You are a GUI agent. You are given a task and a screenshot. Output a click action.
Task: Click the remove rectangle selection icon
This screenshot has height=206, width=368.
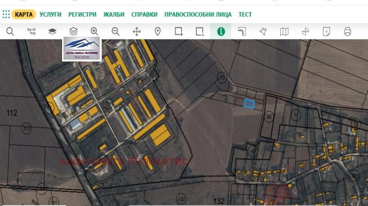(x=200, y=31)
